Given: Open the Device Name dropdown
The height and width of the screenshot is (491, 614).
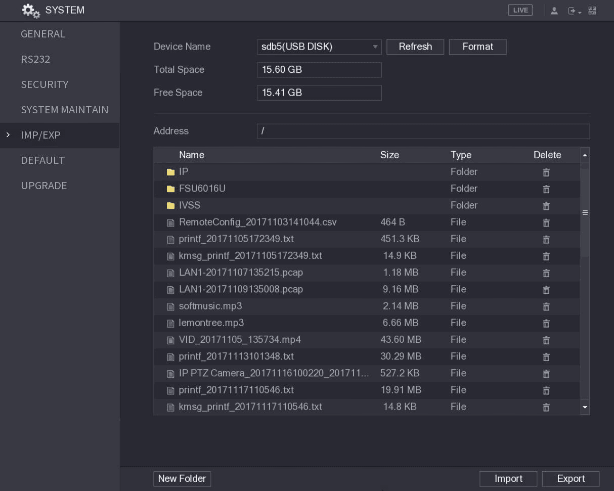Looking at the screenshot, I should pos(319,47).
